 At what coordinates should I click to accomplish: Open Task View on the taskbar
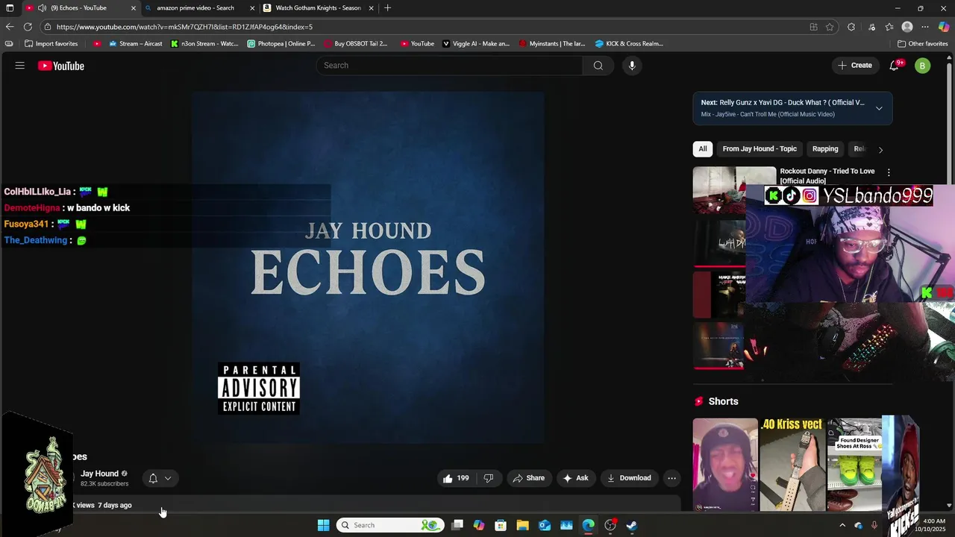point(457,525)
